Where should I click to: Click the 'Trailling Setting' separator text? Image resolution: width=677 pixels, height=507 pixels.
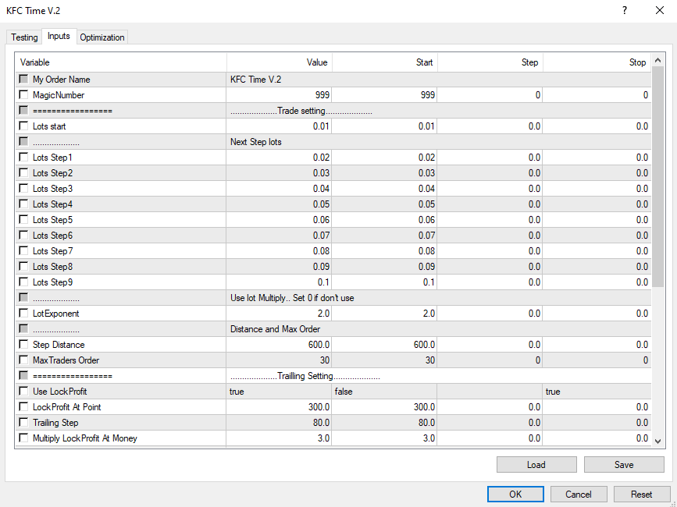point(305,376)
